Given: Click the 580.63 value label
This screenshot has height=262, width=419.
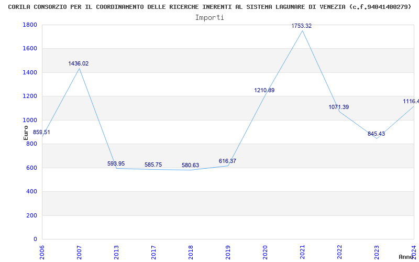Looking at the screenshot, I should tap(190, 165).
